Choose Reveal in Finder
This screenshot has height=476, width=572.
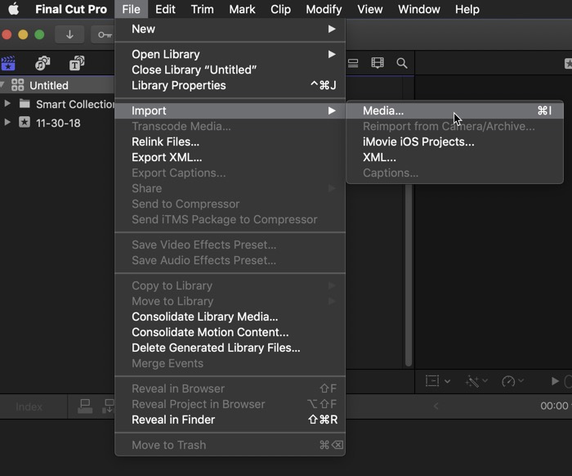pyautogui.click(x=230, y=420)
